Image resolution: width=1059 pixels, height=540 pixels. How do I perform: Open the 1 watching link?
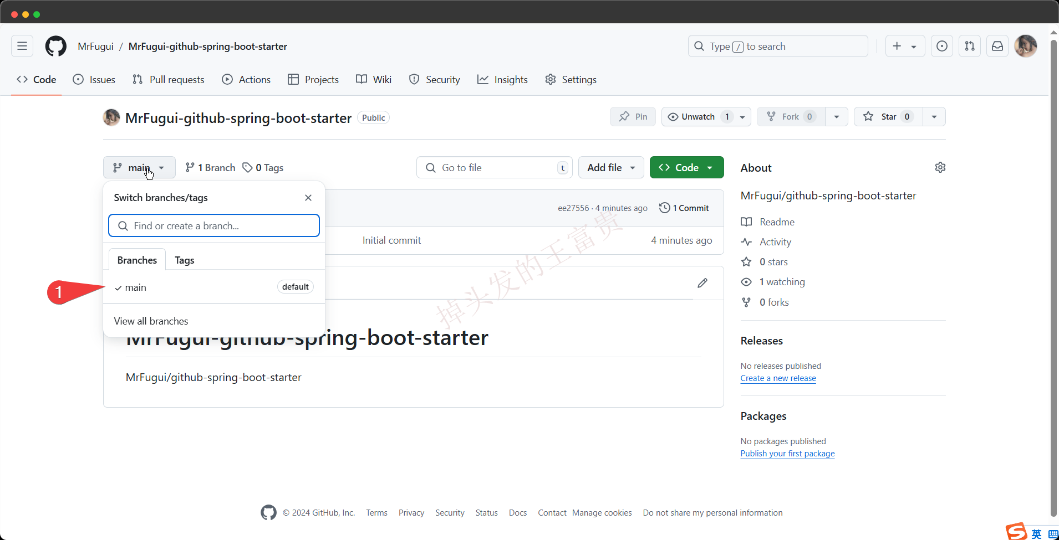[773, 281]
